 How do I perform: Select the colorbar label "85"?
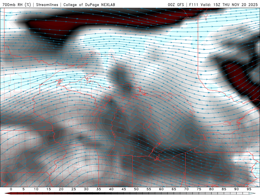pos(224,189)
